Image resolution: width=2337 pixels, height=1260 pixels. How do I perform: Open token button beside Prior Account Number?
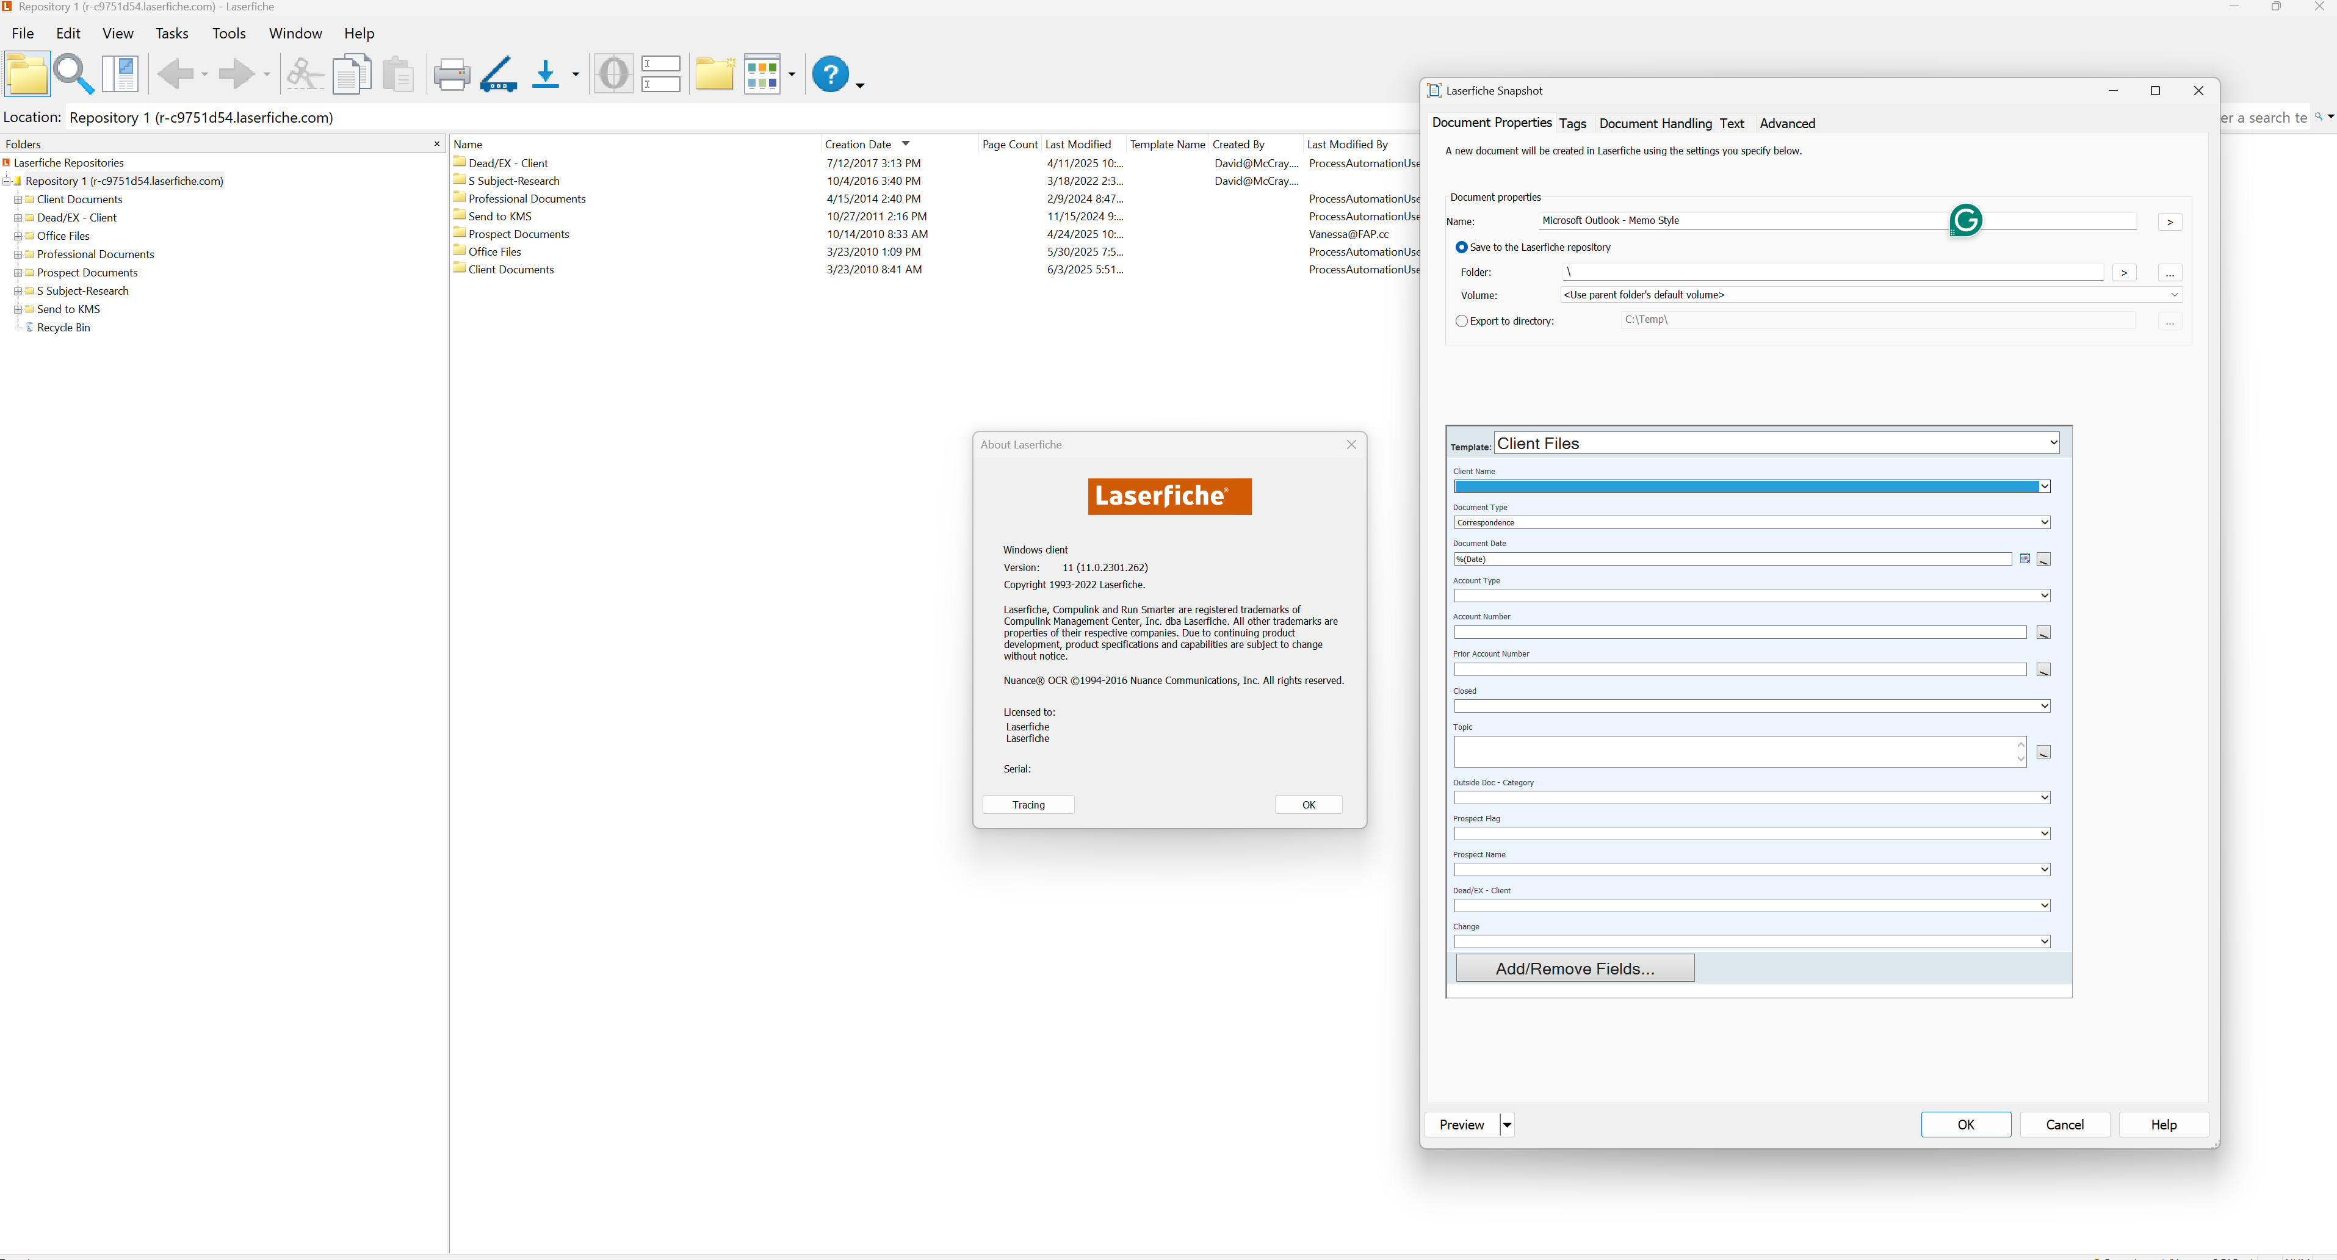click(x=2044, y=669)
